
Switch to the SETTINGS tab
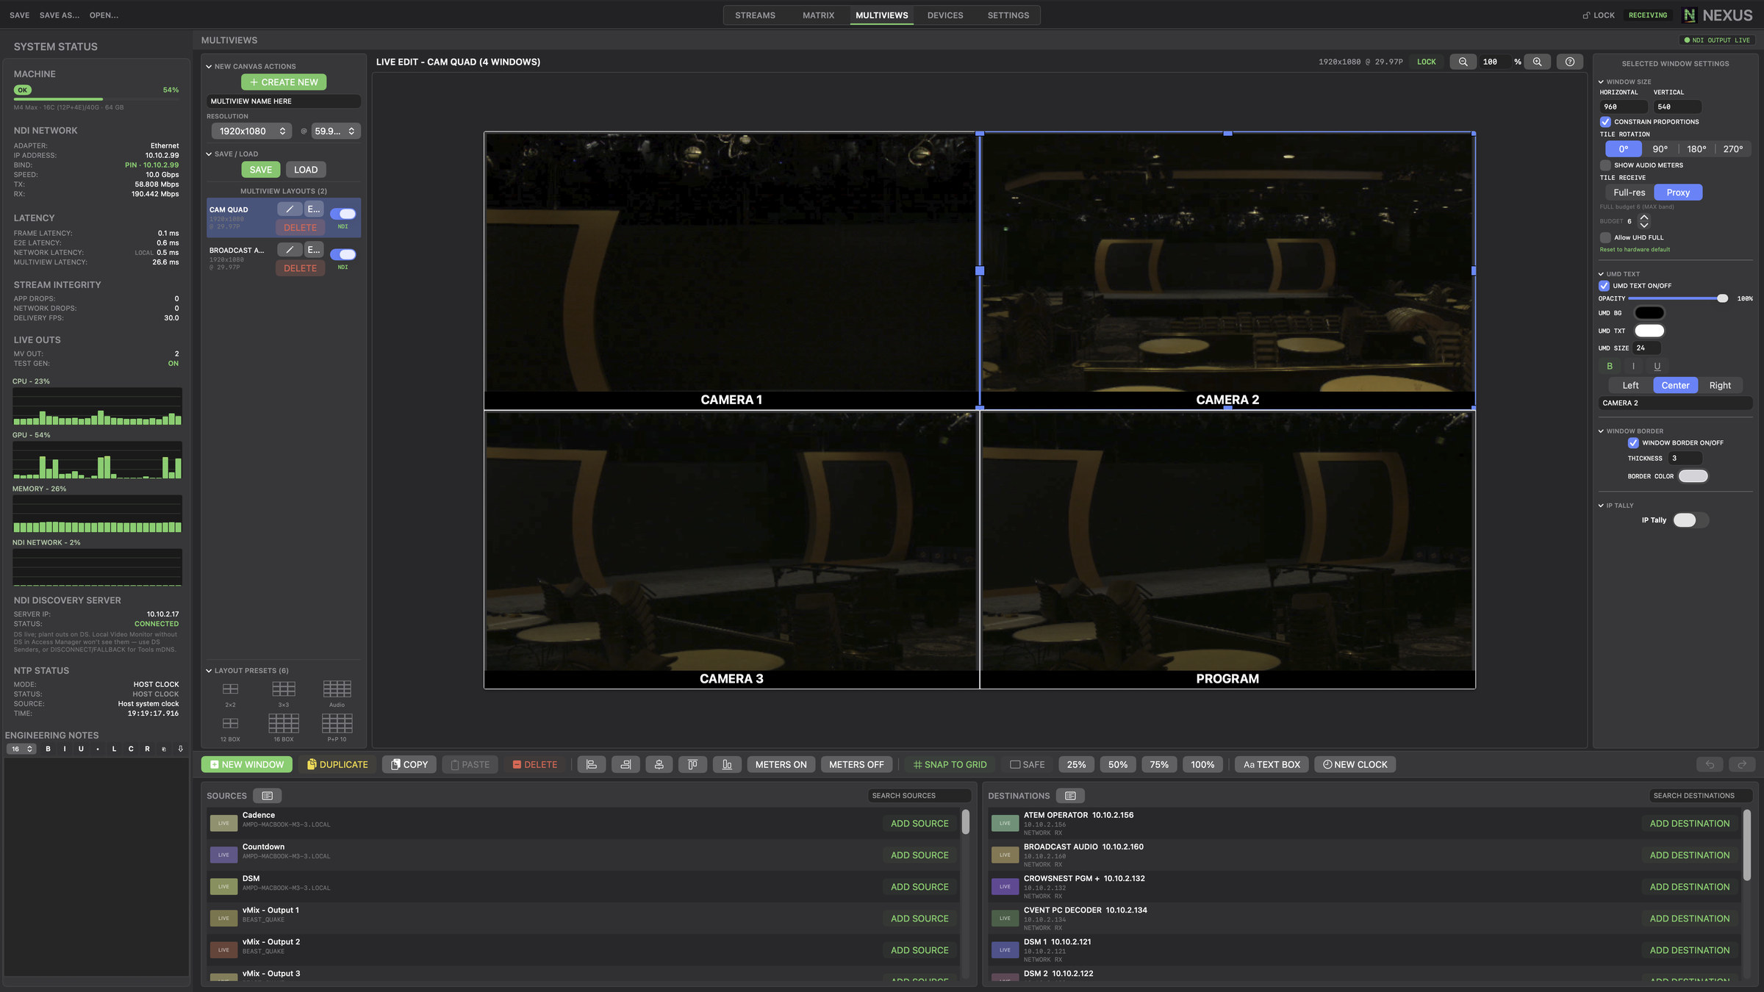pyautogui.click(x=1008, y=15)
